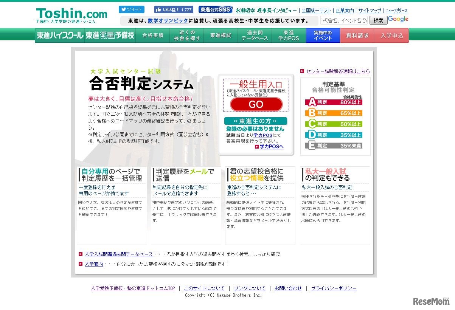Follow the 学力POSへ link
The height and width of the screenshot is (310, 455).
click(271, 147)
